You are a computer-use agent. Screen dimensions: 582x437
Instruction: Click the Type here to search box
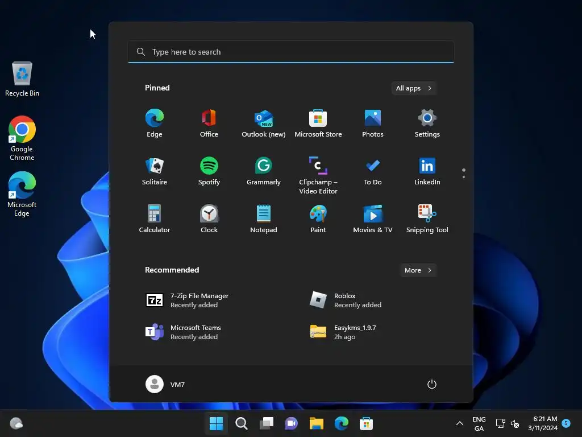pos(291,52)
